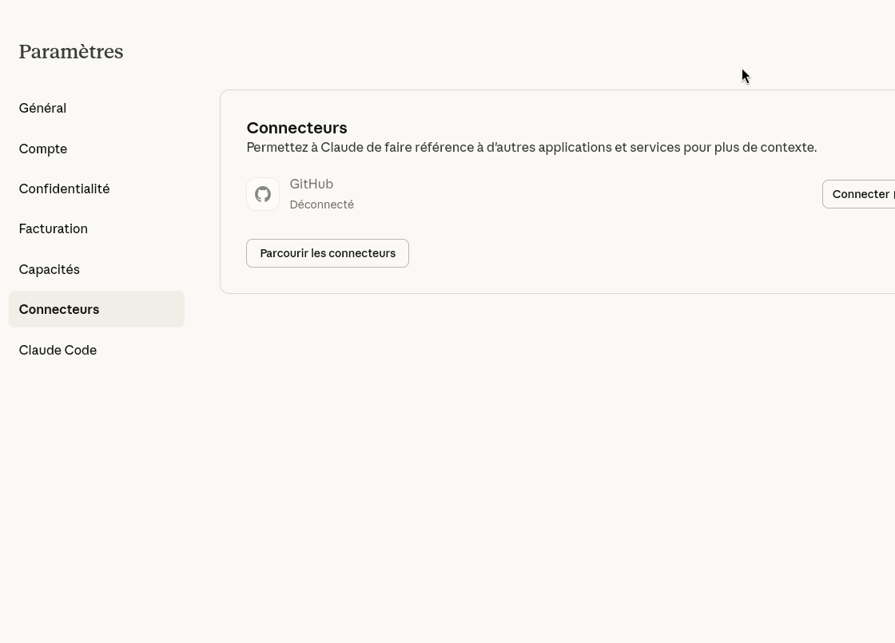Click the GitHub logo icon
Image resolution: width=895 pixels, height=643 pixels.
click(263, 194)
